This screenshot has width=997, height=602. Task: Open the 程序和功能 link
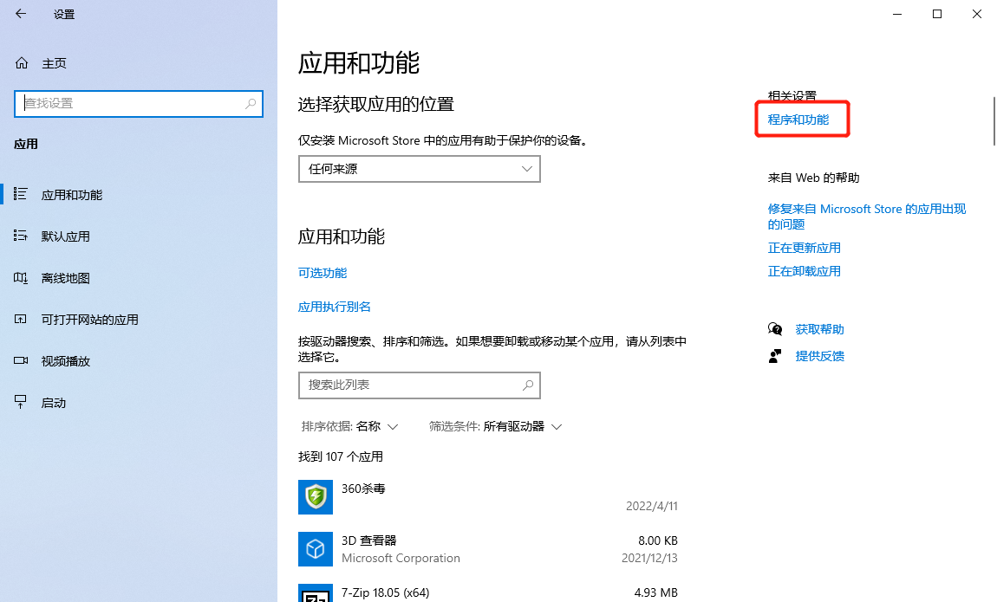798,120
